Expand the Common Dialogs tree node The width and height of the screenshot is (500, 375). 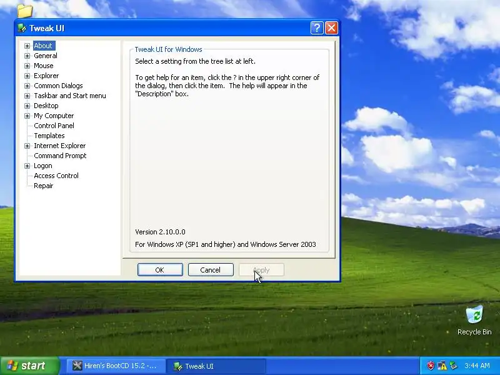click(27, 86)
